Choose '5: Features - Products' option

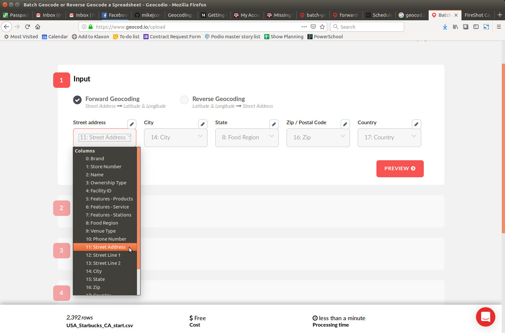[105, 199]
